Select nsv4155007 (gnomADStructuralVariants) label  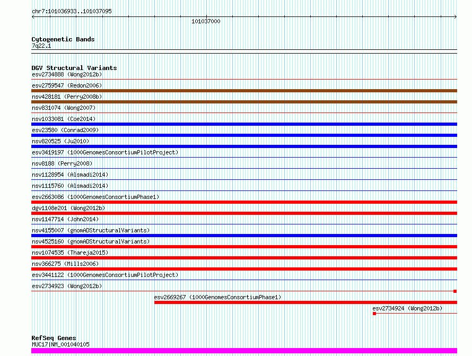tap(91, 230)
